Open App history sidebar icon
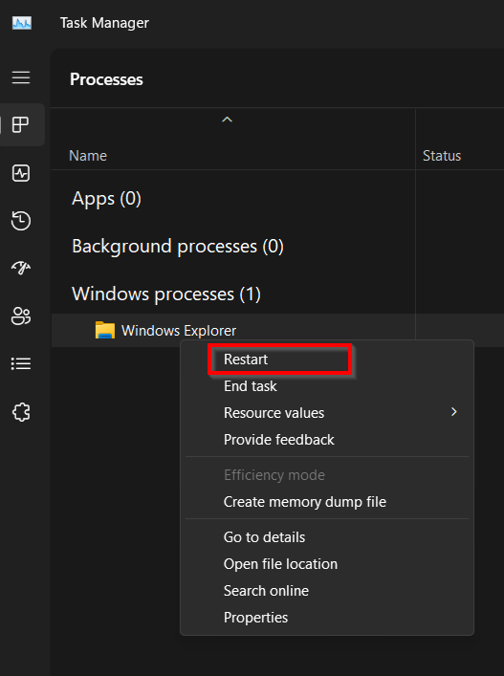 [21, 220]
